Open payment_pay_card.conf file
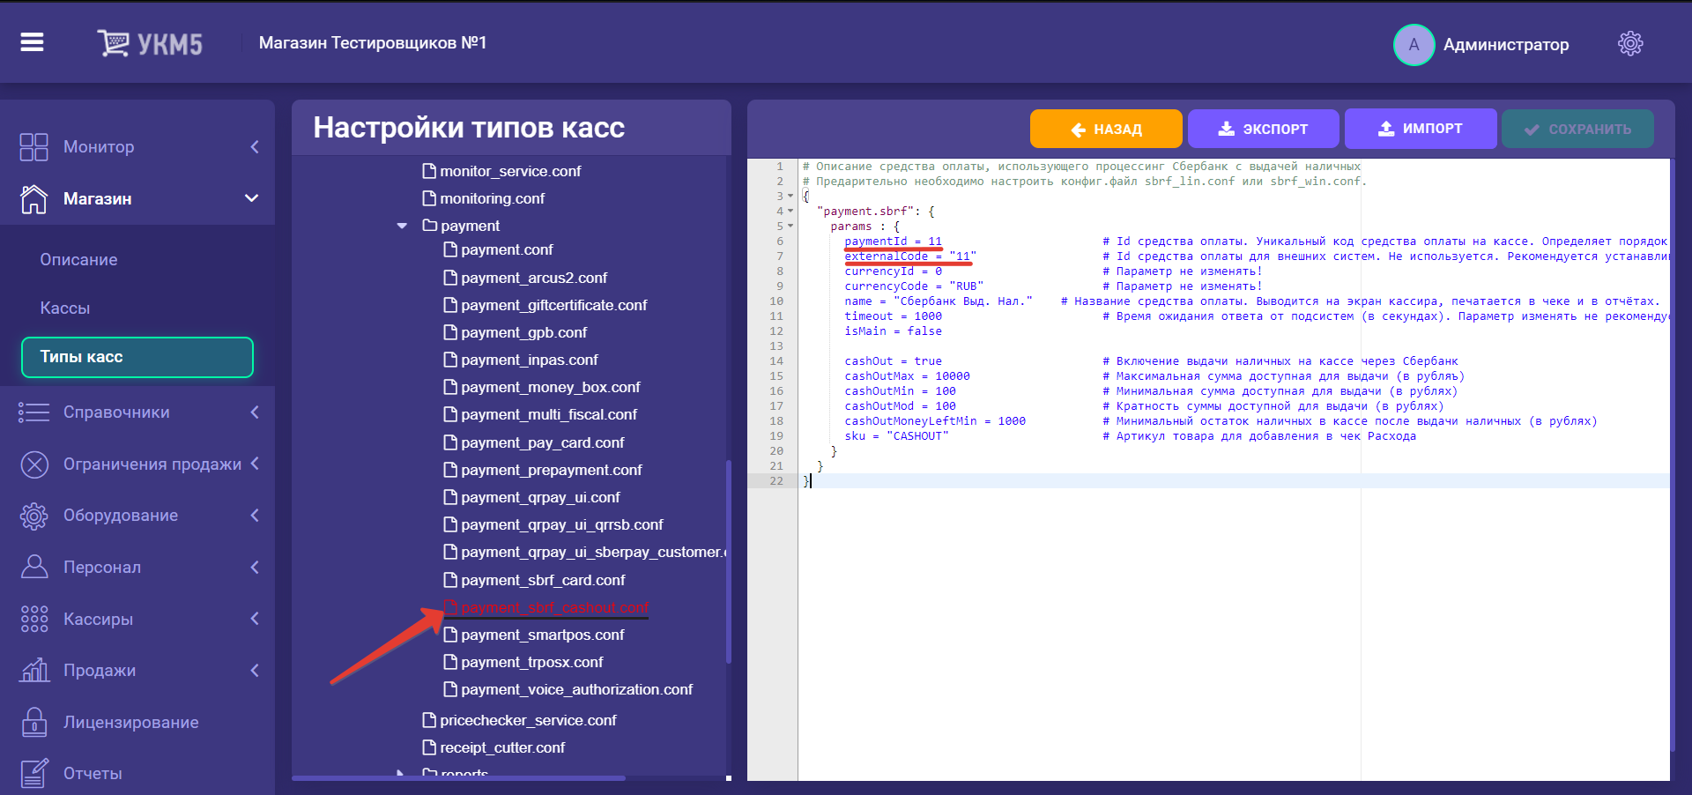The height and width of the screenshot is (795, 1692). click(x=542, y=442)
